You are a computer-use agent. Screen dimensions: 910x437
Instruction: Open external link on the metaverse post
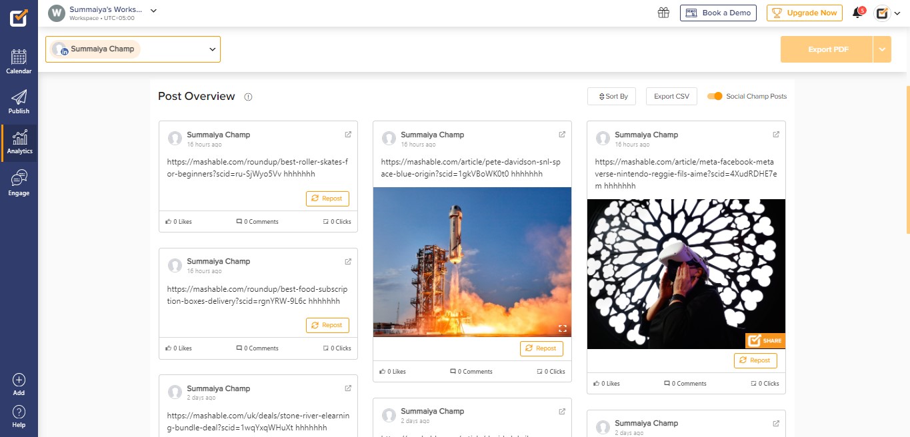tap(776, 135)
